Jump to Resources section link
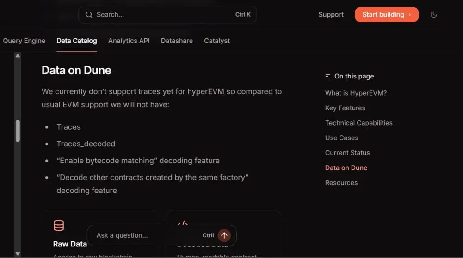463x258 pixels. point(341,183)
